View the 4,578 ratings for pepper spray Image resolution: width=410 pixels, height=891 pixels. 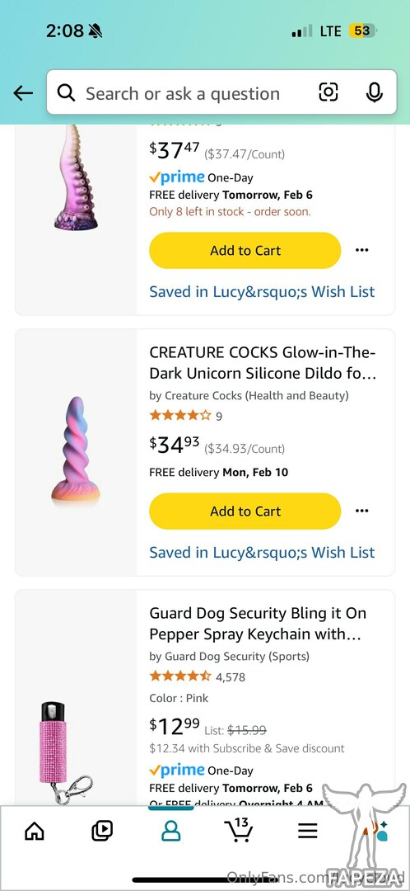coord(231,677)
